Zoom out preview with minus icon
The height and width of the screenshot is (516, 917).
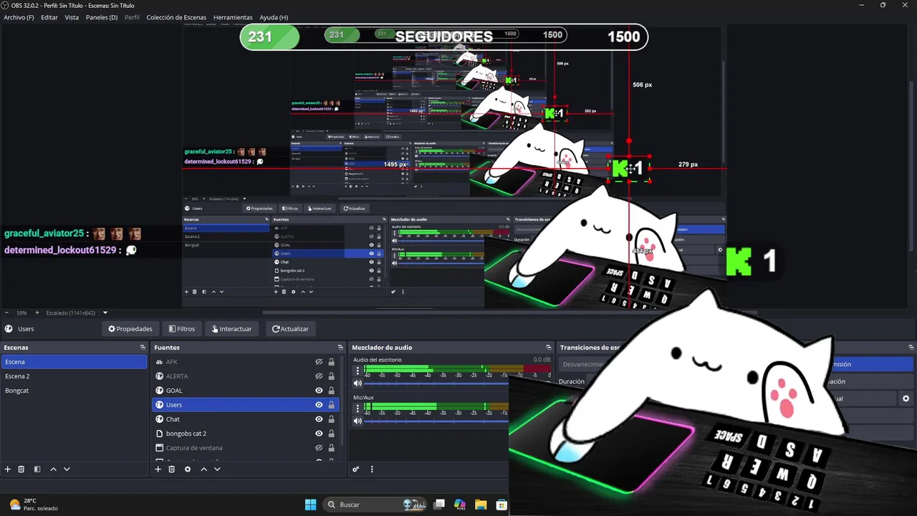(6, 312)
